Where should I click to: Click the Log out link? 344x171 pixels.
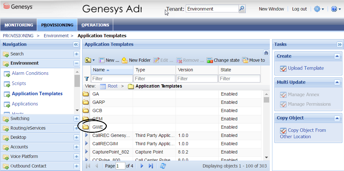coord(299,9)
